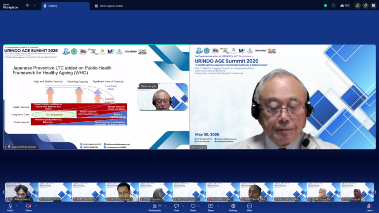Click the Zoom Workplace logo
This screenshot has width=379, height=213.
pyautogui.click(x=10, y=6)
